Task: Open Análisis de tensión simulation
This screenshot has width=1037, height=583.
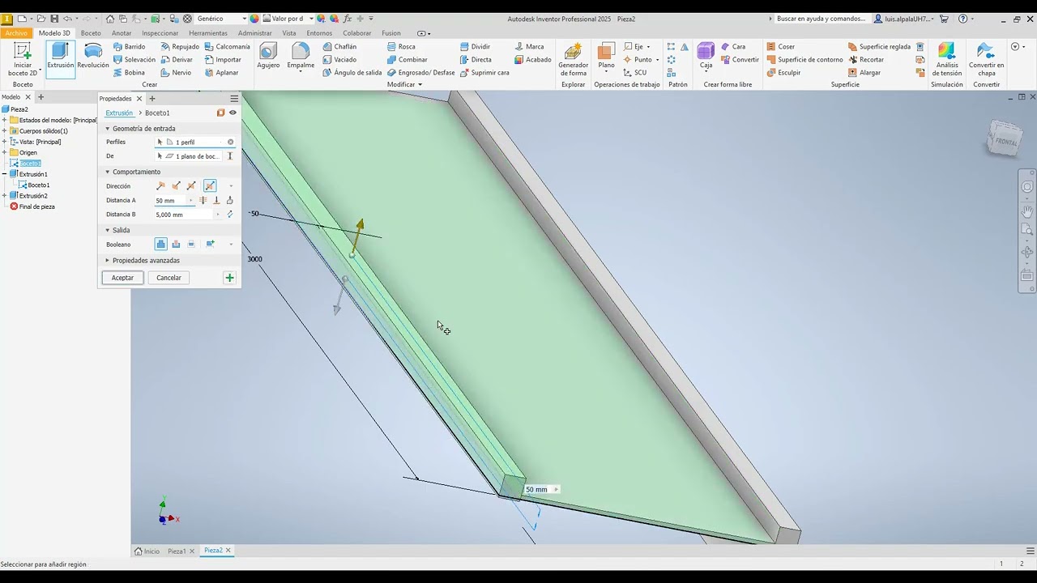Action: pyautogui.click(x=946, y=60)
